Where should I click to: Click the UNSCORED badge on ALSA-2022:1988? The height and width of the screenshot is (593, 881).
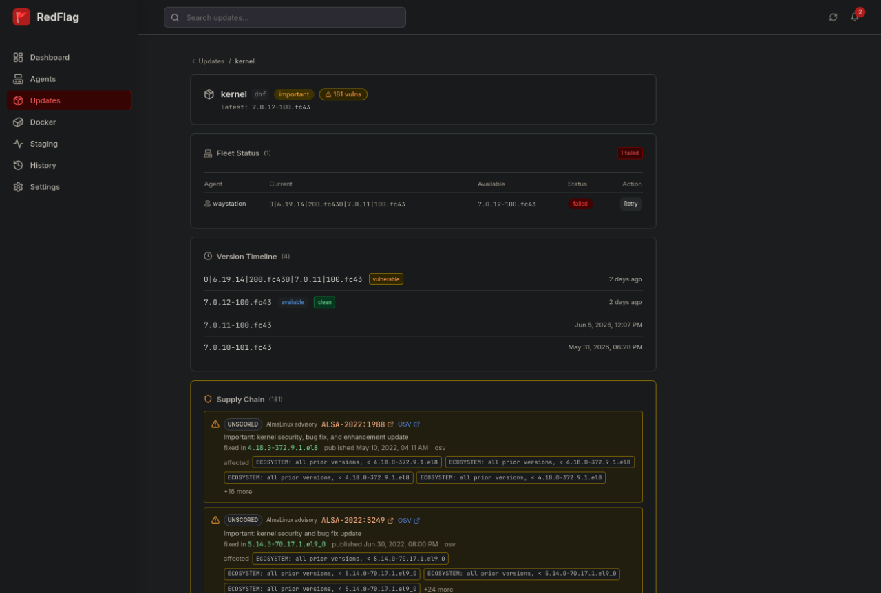(x=243, y=424)
